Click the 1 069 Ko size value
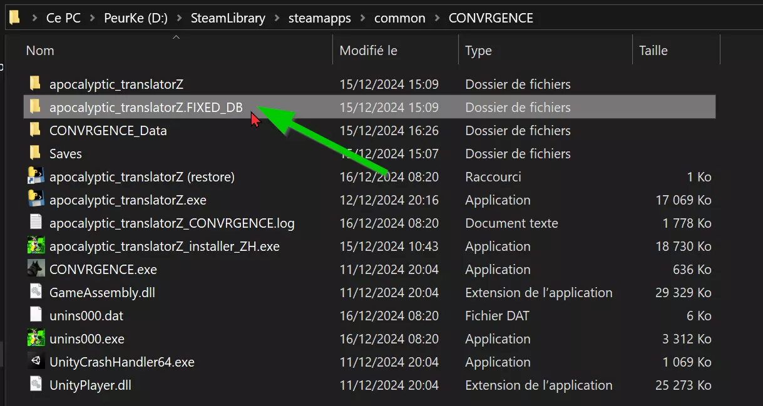763x406 pixels. [x=687, y=362]
